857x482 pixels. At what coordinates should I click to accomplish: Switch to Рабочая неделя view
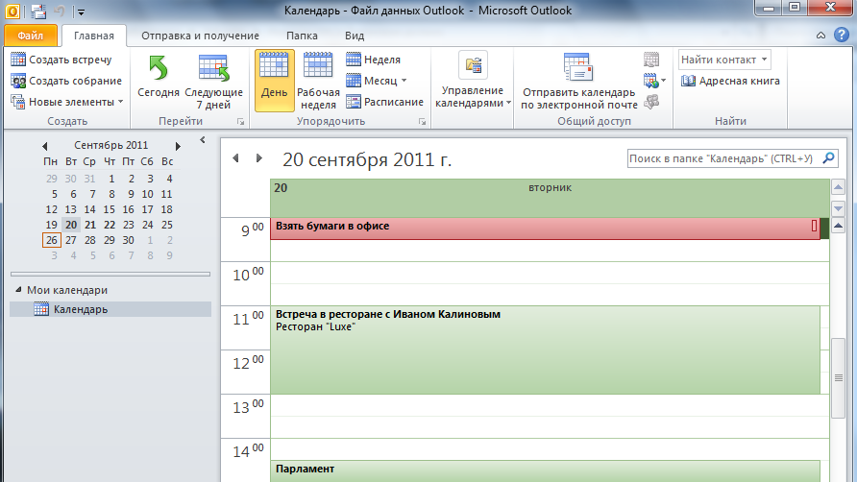click(318, 81)
